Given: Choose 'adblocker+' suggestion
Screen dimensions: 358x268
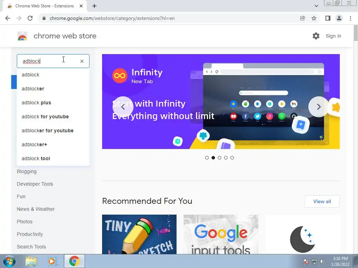Looking at the screenshot, I should tap(53, 144).
